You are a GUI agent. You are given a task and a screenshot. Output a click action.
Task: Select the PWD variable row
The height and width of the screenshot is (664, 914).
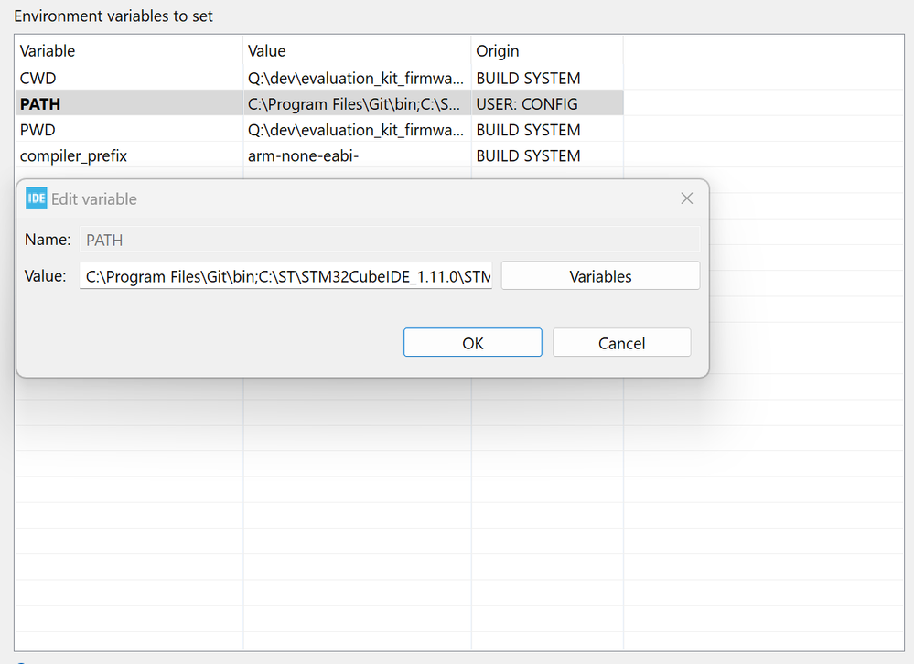(x=319, y=130)
